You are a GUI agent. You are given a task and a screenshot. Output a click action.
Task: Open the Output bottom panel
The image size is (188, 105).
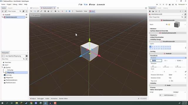[x=33, y=99]
